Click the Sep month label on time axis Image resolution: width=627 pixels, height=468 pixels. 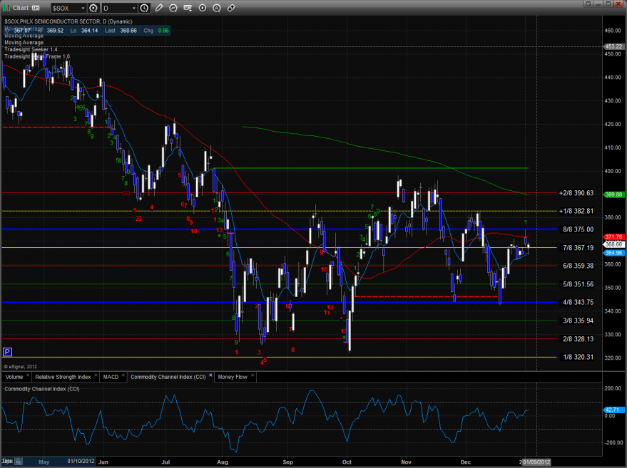click(x=288, y=462)
